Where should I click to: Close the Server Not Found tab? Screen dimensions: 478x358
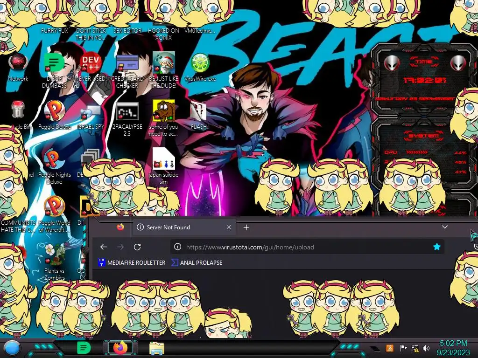[x=229, y=227]
